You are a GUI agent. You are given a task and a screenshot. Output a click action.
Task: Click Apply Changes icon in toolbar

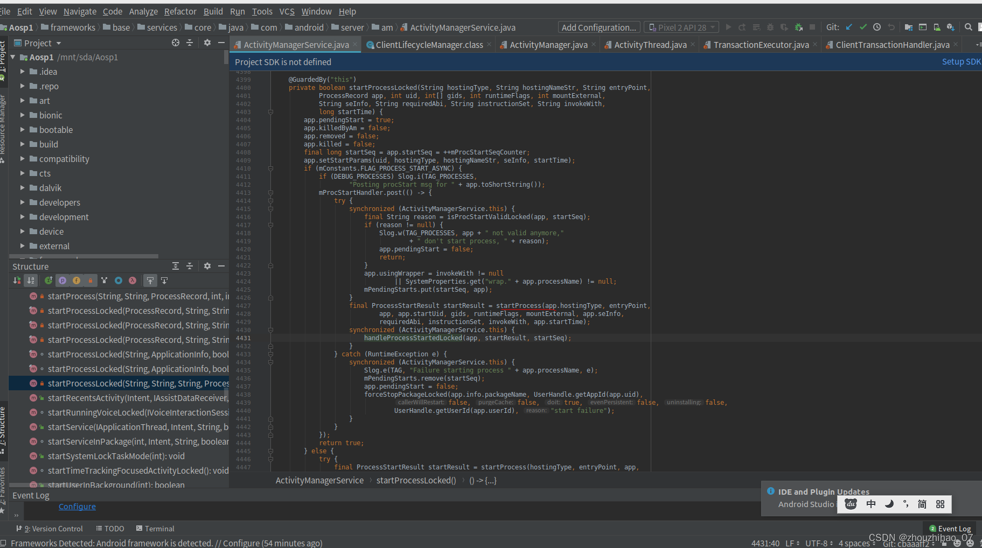[x=742, y=27]
